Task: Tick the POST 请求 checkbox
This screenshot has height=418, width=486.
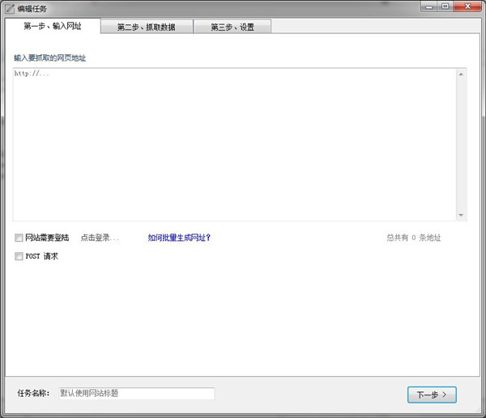Action: pos(19,256)
